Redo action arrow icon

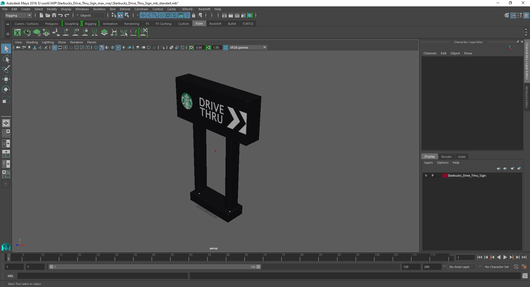(x=67, y=15)
